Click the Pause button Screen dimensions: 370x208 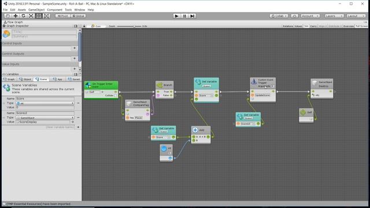[x=184, y=16]
